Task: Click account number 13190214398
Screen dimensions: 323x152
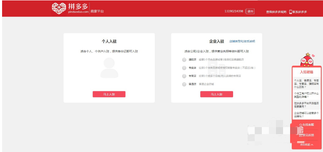Action: [234, 11]
